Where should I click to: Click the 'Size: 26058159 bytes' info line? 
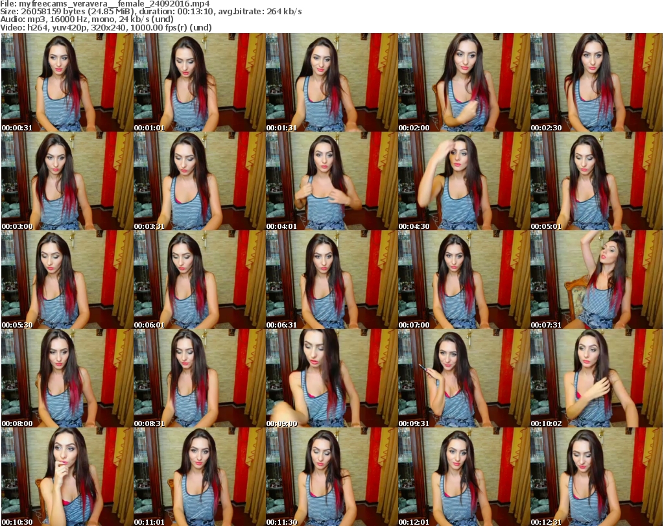[x=150, y=12]
